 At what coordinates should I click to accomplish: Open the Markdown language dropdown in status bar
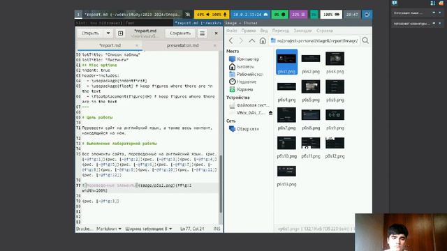(109, 229)
